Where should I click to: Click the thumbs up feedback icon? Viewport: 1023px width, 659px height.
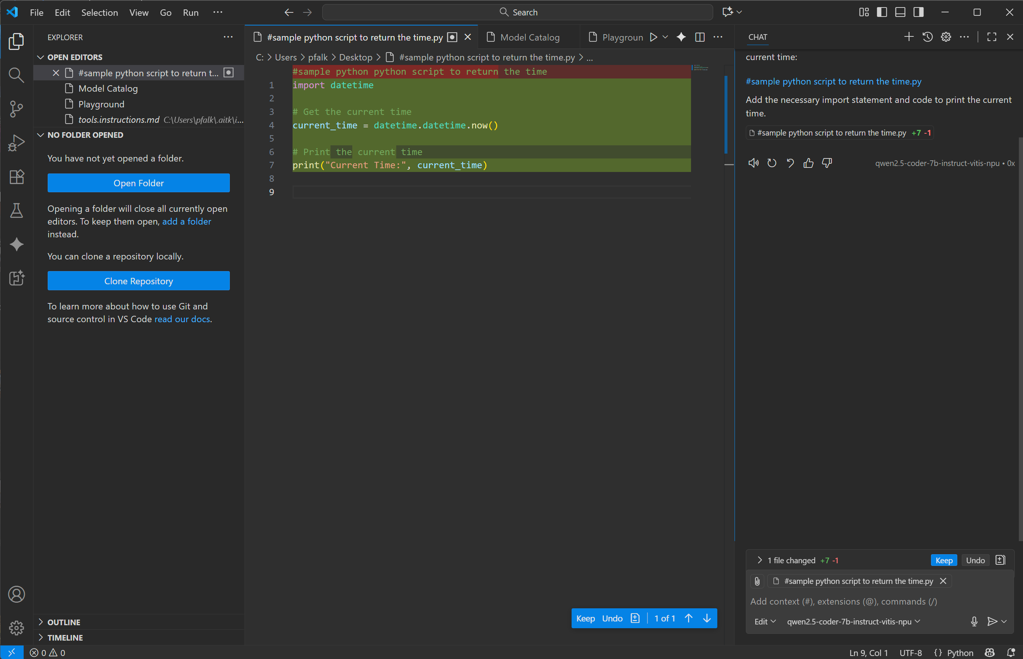pyautogui.click(x=808, y=163)
